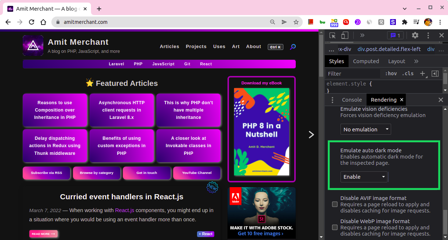Click the new style rule plus icon
Viewport: 448px width, 240px height.
tap(422, 73)
